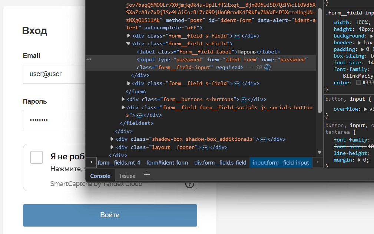Click the 'button, input {' rule selector
374x234 pixels.
(348, 99)
